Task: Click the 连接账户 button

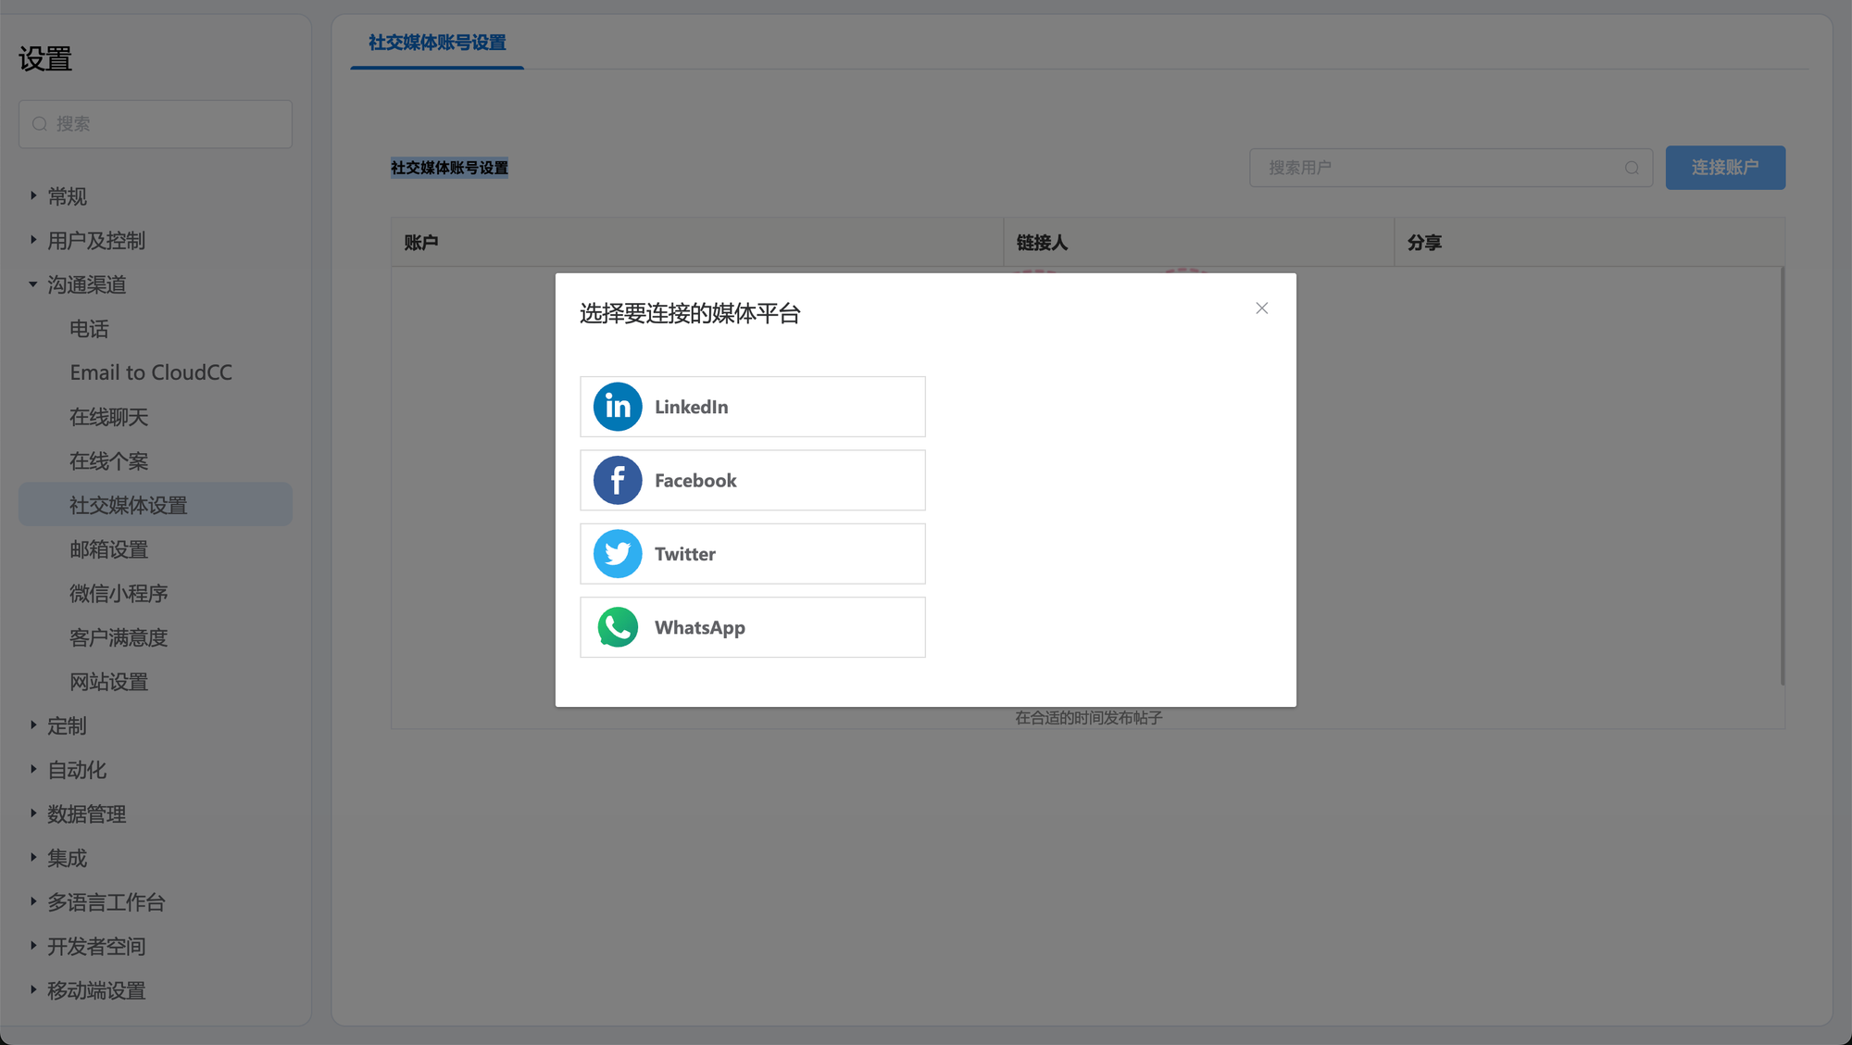Action: pyautogui.click(x=1724, y=168)
